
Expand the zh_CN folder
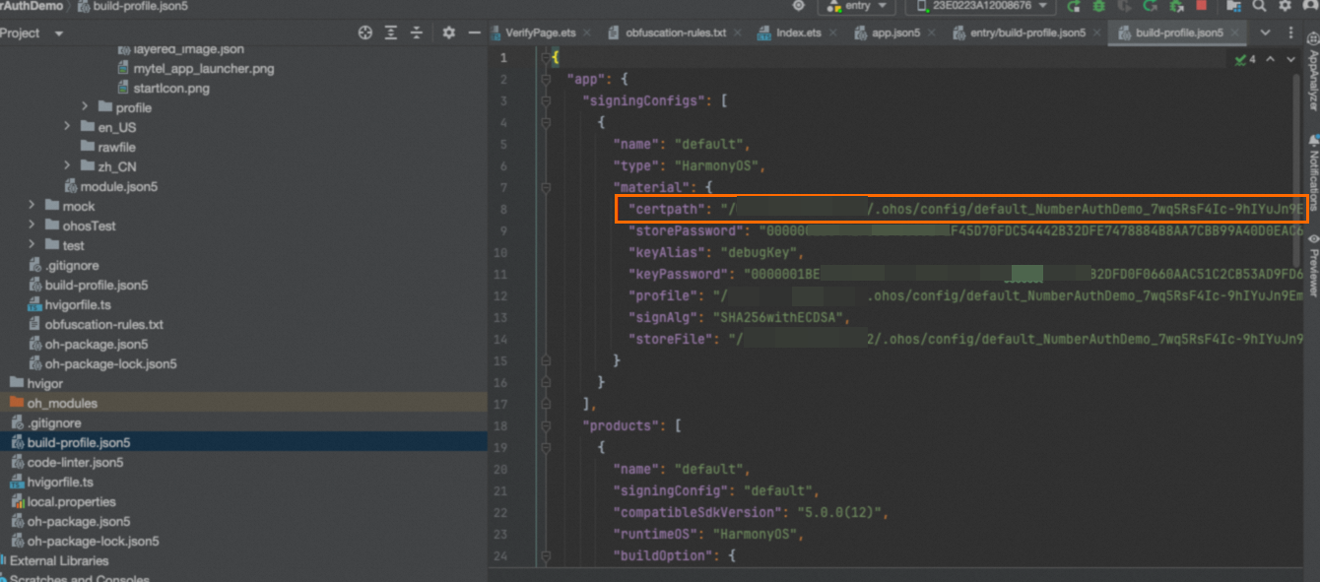click(x=67, y=166)
